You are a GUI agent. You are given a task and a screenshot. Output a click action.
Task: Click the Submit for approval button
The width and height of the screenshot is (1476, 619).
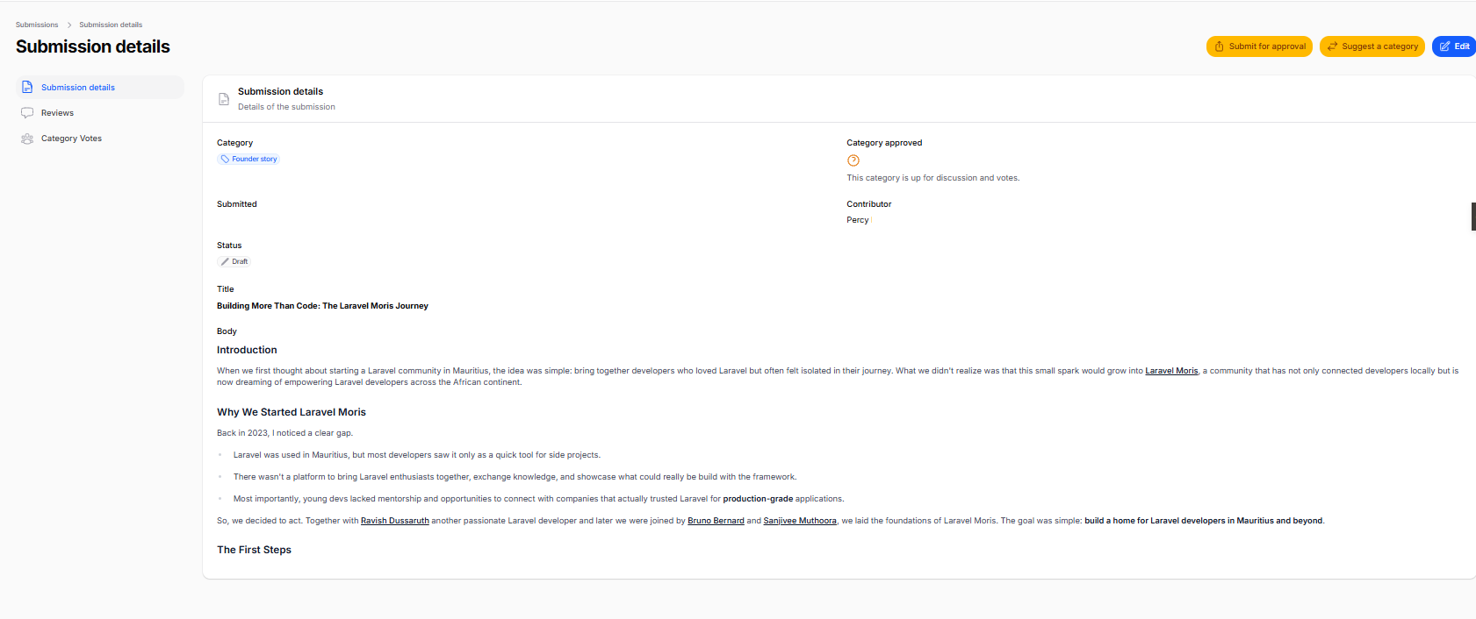click(x=1259, y=46)
